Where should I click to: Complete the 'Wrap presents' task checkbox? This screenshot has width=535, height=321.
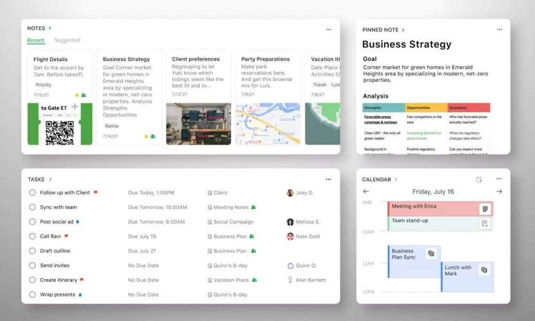pos(32,295)
